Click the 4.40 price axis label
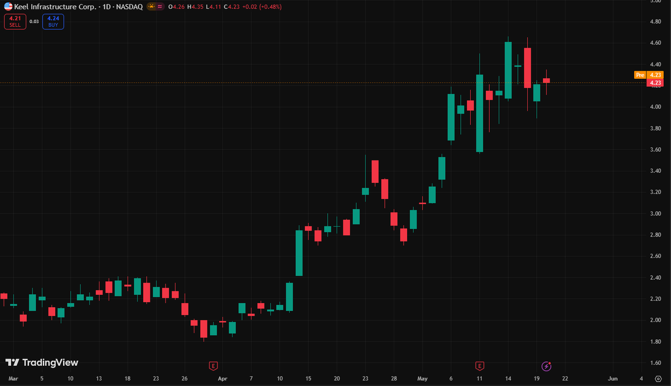 (656, 64)
